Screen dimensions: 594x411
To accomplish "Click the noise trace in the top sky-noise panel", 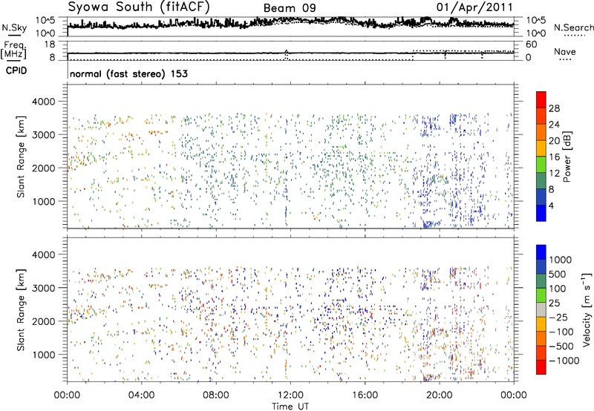I will click(290, 24).
